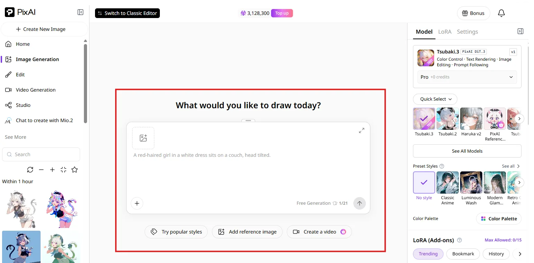Expand the prompt box to fullscreen
Image resolution: width=534 pixels, height=263 pixels.
pos(361,130)
